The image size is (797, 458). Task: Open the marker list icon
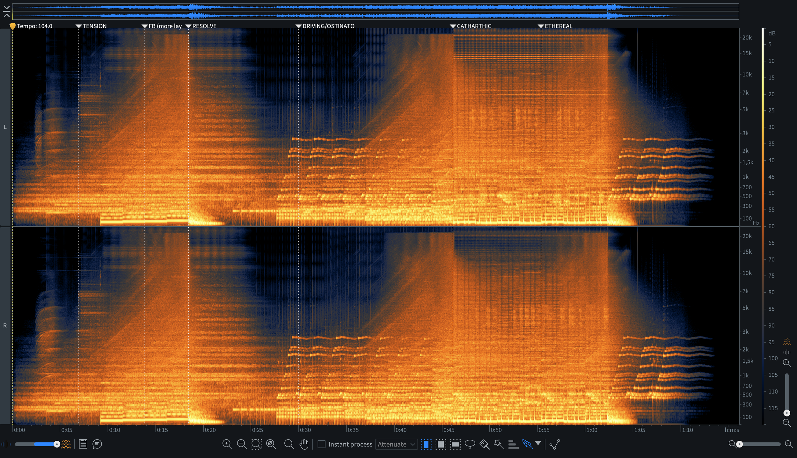[83, 444]
